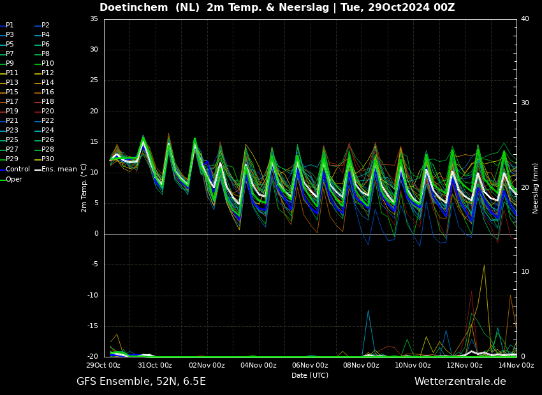
Task: Click the P1 legend entry
Action: pyautogui.click(x=7, y=25)
